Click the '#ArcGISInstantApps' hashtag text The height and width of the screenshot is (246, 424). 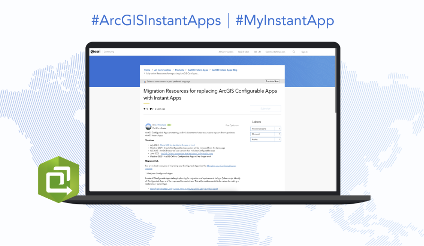(x=156, y=21)
